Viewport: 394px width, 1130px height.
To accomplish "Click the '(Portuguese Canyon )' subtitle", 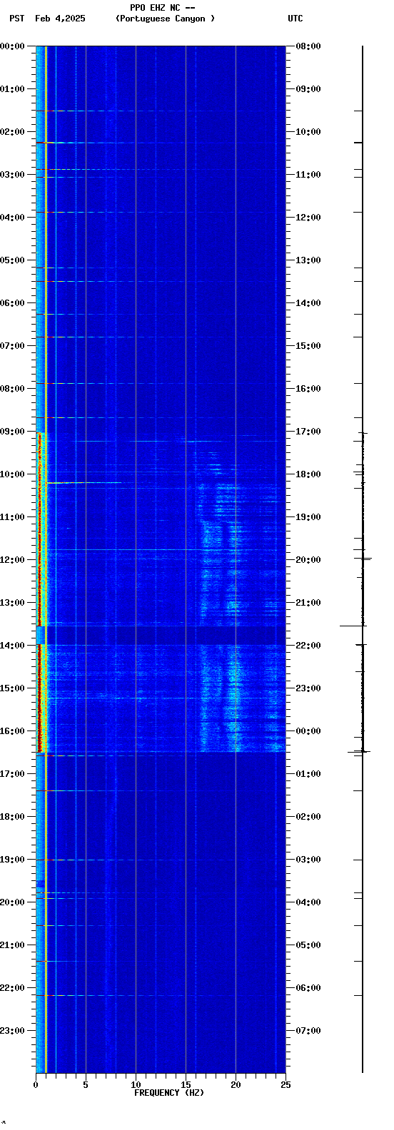I will pos(165,19).
